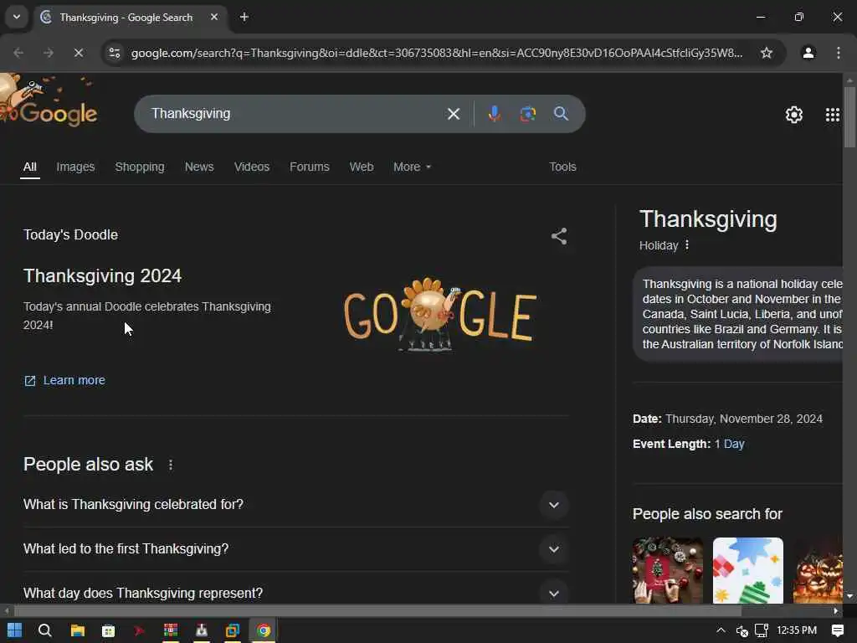The width and height of the screenshot is (857, 643).
Task: Go back to the previous page
Action: pyautogui.click(x=18, y=53)
